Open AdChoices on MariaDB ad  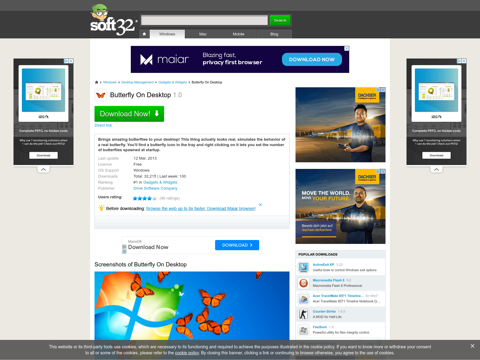[x=124, y=247]
